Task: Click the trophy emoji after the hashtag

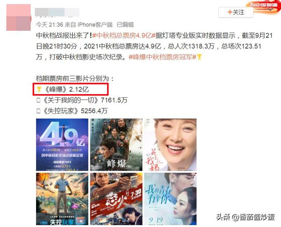Action: point(199,57)
